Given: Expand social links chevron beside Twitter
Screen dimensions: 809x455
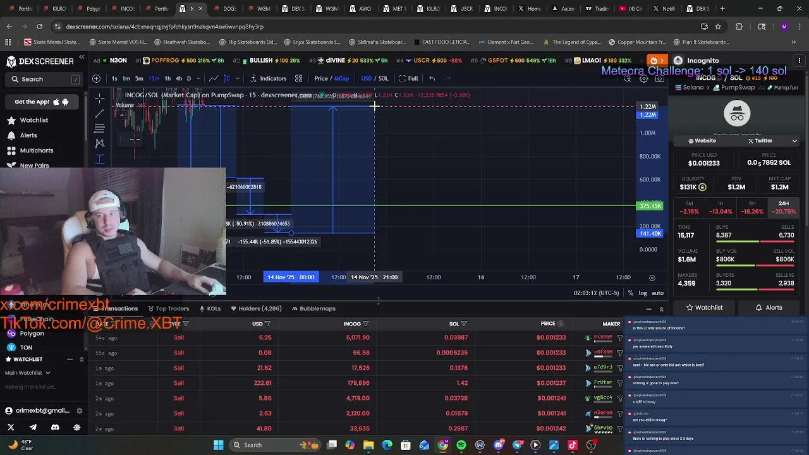Looking at the screenshot, I should click(795, 141).
